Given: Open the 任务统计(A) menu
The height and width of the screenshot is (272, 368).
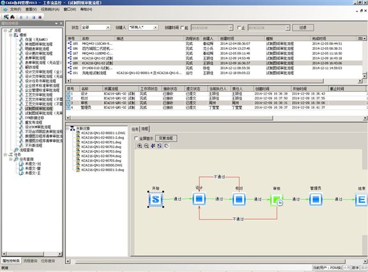Looking at the screenshot, I should (50, 10).
